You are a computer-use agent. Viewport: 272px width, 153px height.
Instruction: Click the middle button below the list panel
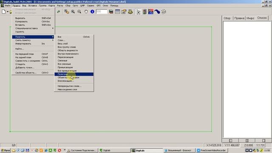click(247, 141)
